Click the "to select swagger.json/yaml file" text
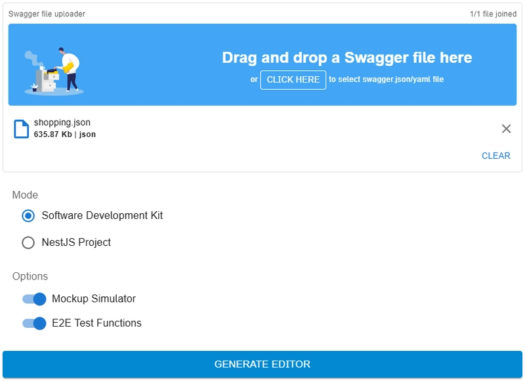Screen dimensions: 525x381 coord(386,80)
